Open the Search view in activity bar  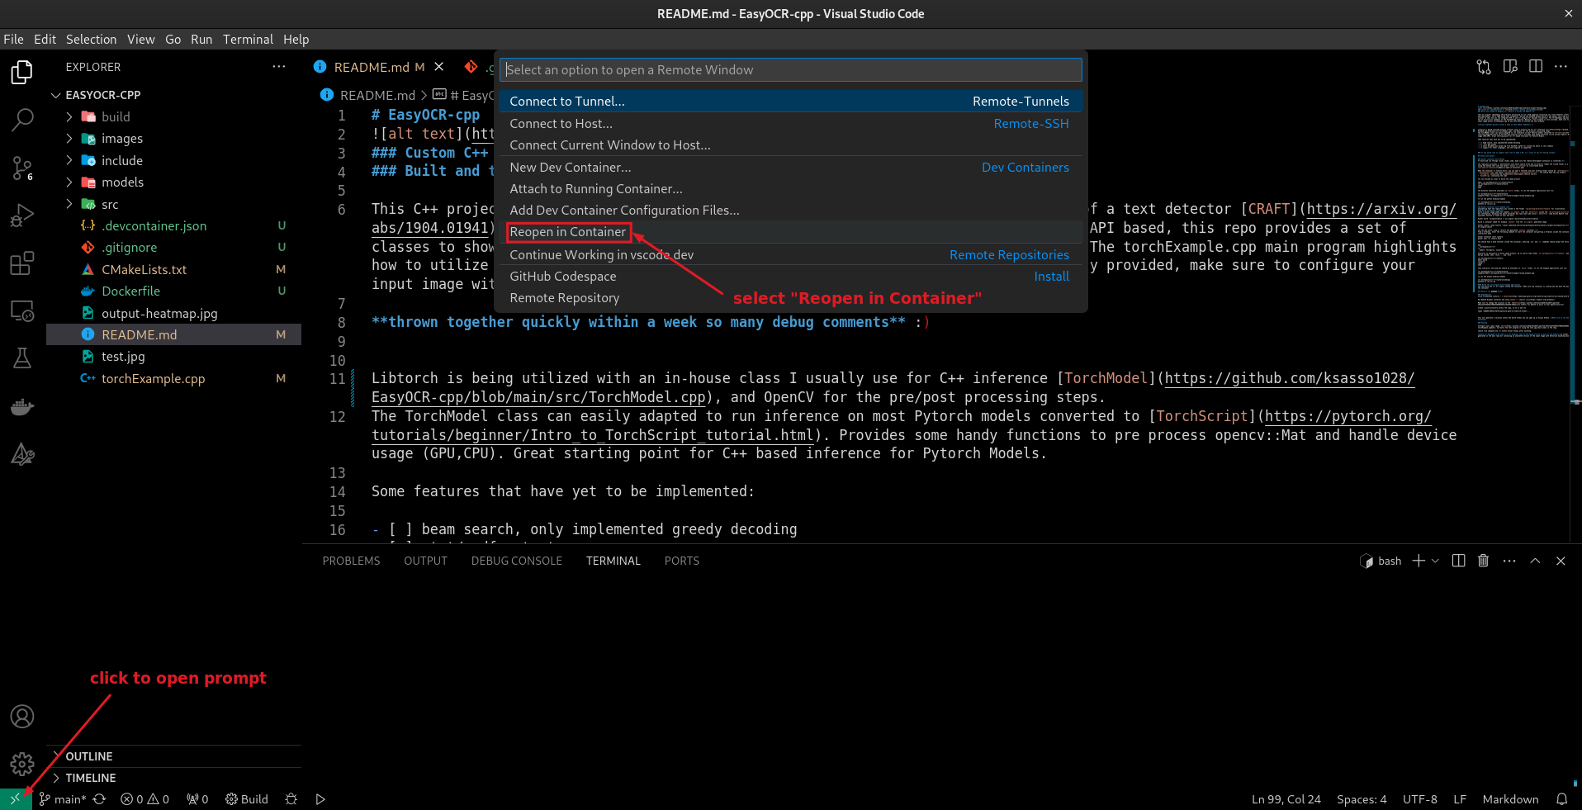coord(22,120)
